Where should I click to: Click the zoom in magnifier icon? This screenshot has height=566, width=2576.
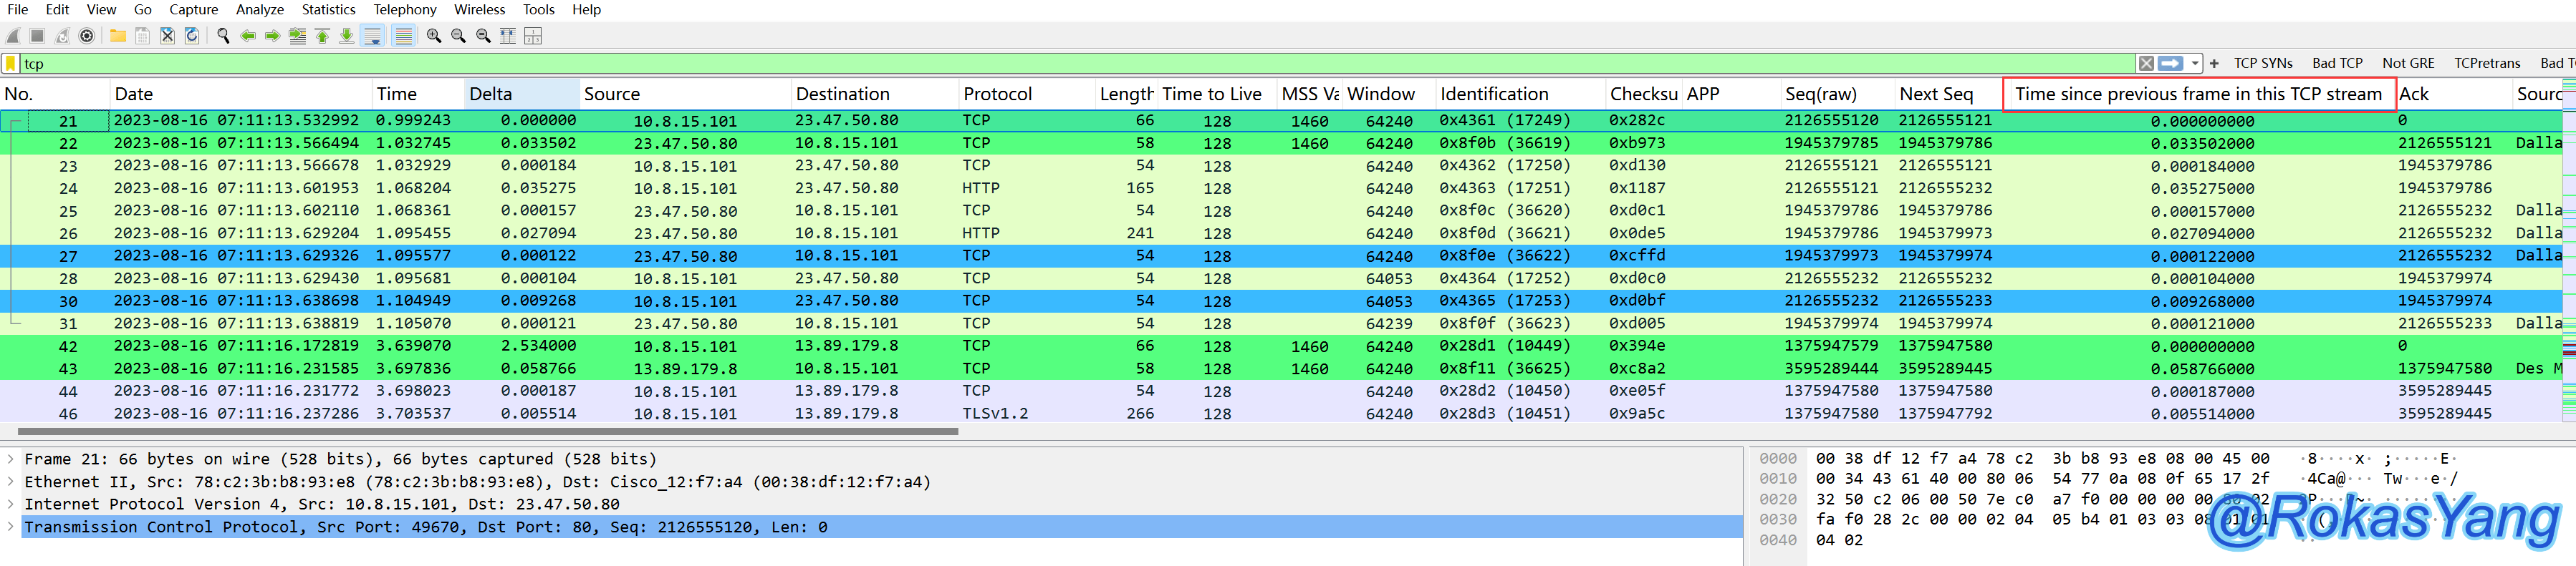tap(434, 36)
